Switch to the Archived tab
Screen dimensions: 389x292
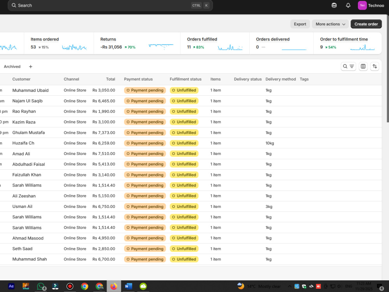click(x=12, y=67)
